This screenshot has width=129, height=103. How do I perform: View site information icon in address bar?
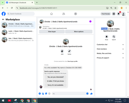(17, 8)
